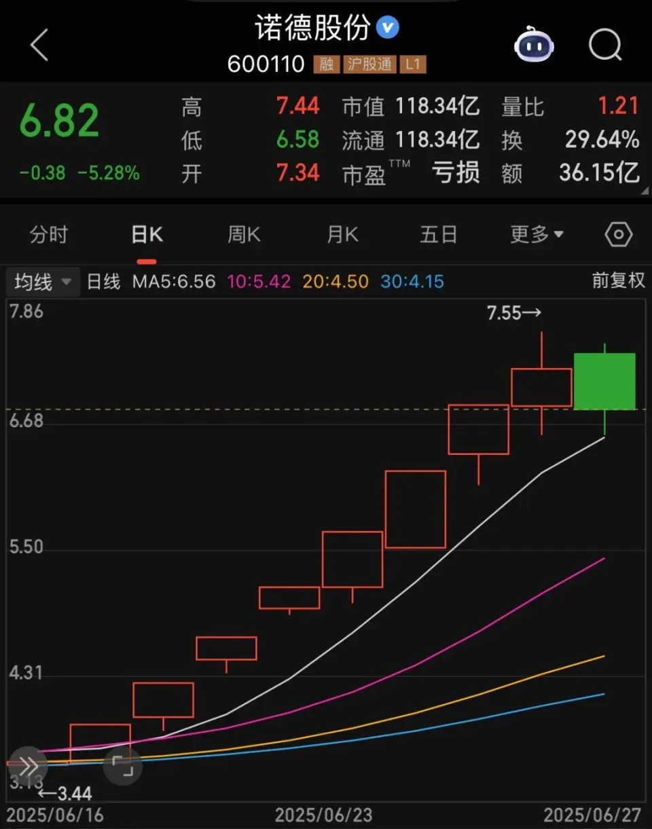
Task: Tap the 诺德股份 stock title
Action: pyautogui.click(x=312, y=29)
